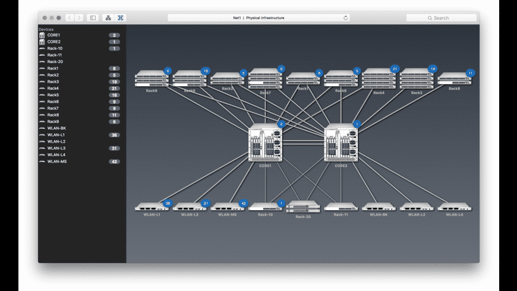Viewport: 517px width, 291px height.
Task: Select the WLAN-L1 controller in the diagram
Action: pos(152,207)
